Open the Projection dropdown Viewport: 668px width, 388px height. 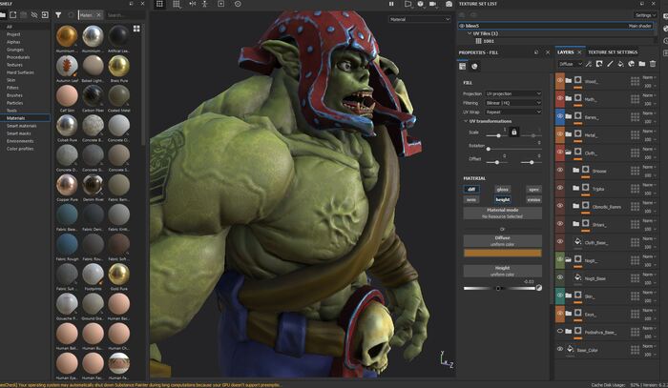(513, 94)
